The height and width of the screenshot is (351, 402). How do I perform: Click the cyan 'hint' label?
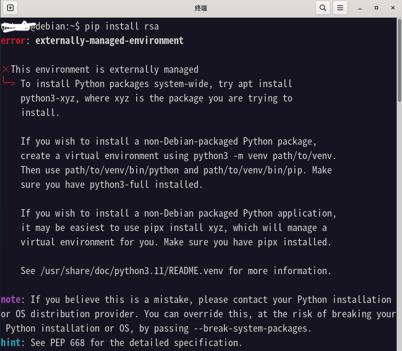pyautogui.click(x=11, y=343)
